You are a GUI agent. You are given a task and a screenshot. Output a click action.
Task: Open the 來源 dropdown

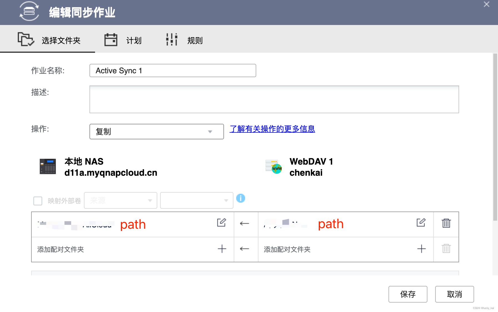pos(121,200)
